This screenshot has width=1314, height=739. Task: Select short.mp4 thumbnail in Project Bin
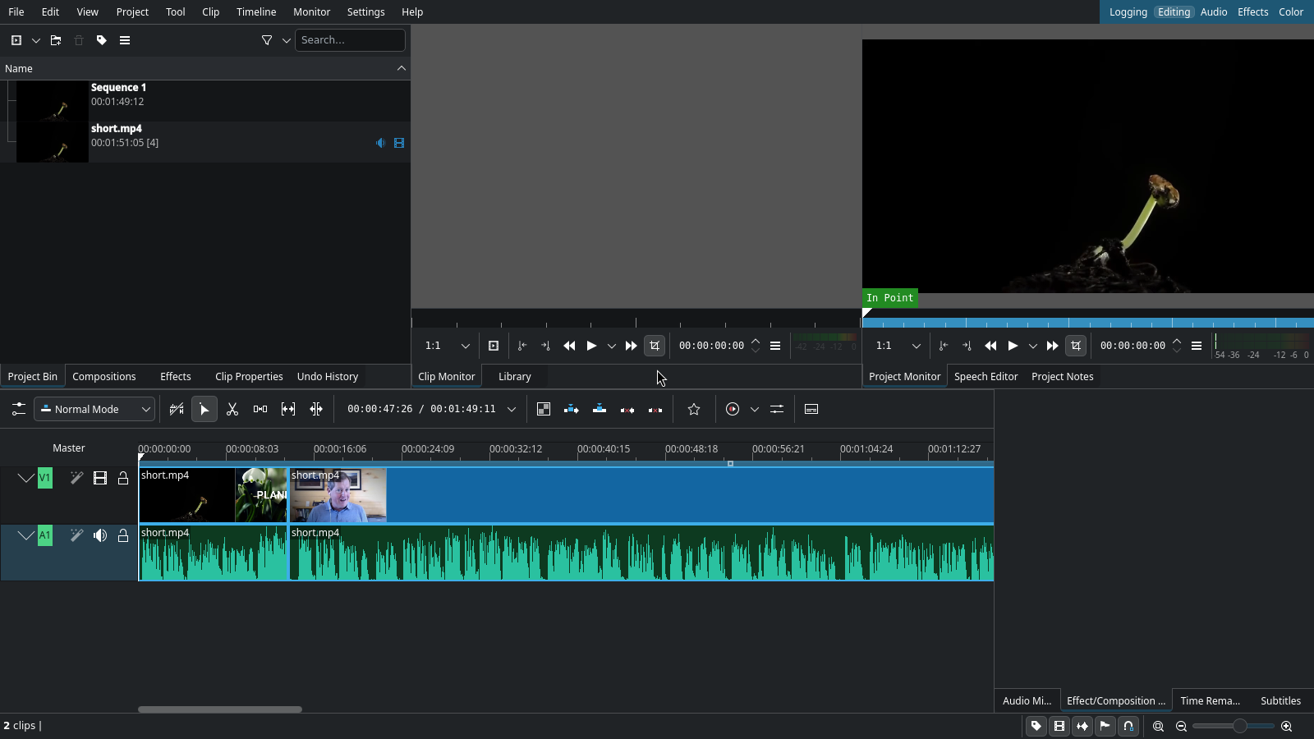pos(53,142)
